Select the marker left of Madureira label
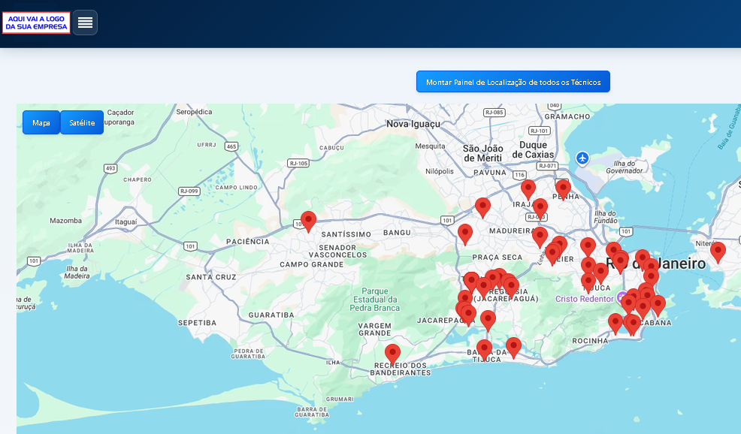This screenshot has width=741, height=434. click(465, 234)
